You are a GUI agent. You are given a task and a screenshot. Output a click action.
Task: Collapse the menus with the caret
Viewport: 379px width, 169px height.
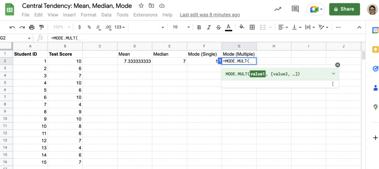(x=360, y=27)
